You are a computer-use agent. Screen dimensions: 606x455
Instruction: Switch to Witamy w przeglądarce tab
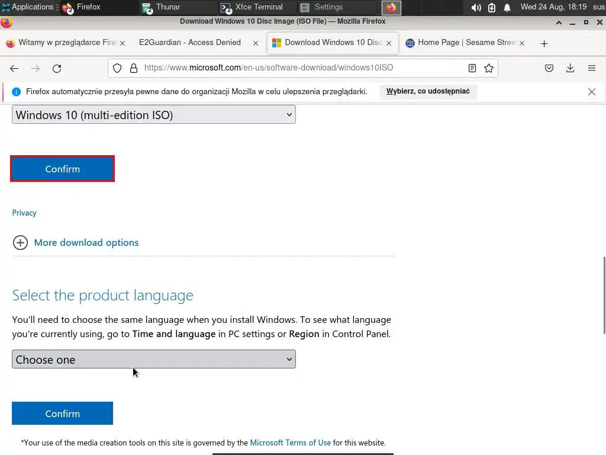pyautogui.click(x=65, y=43)
